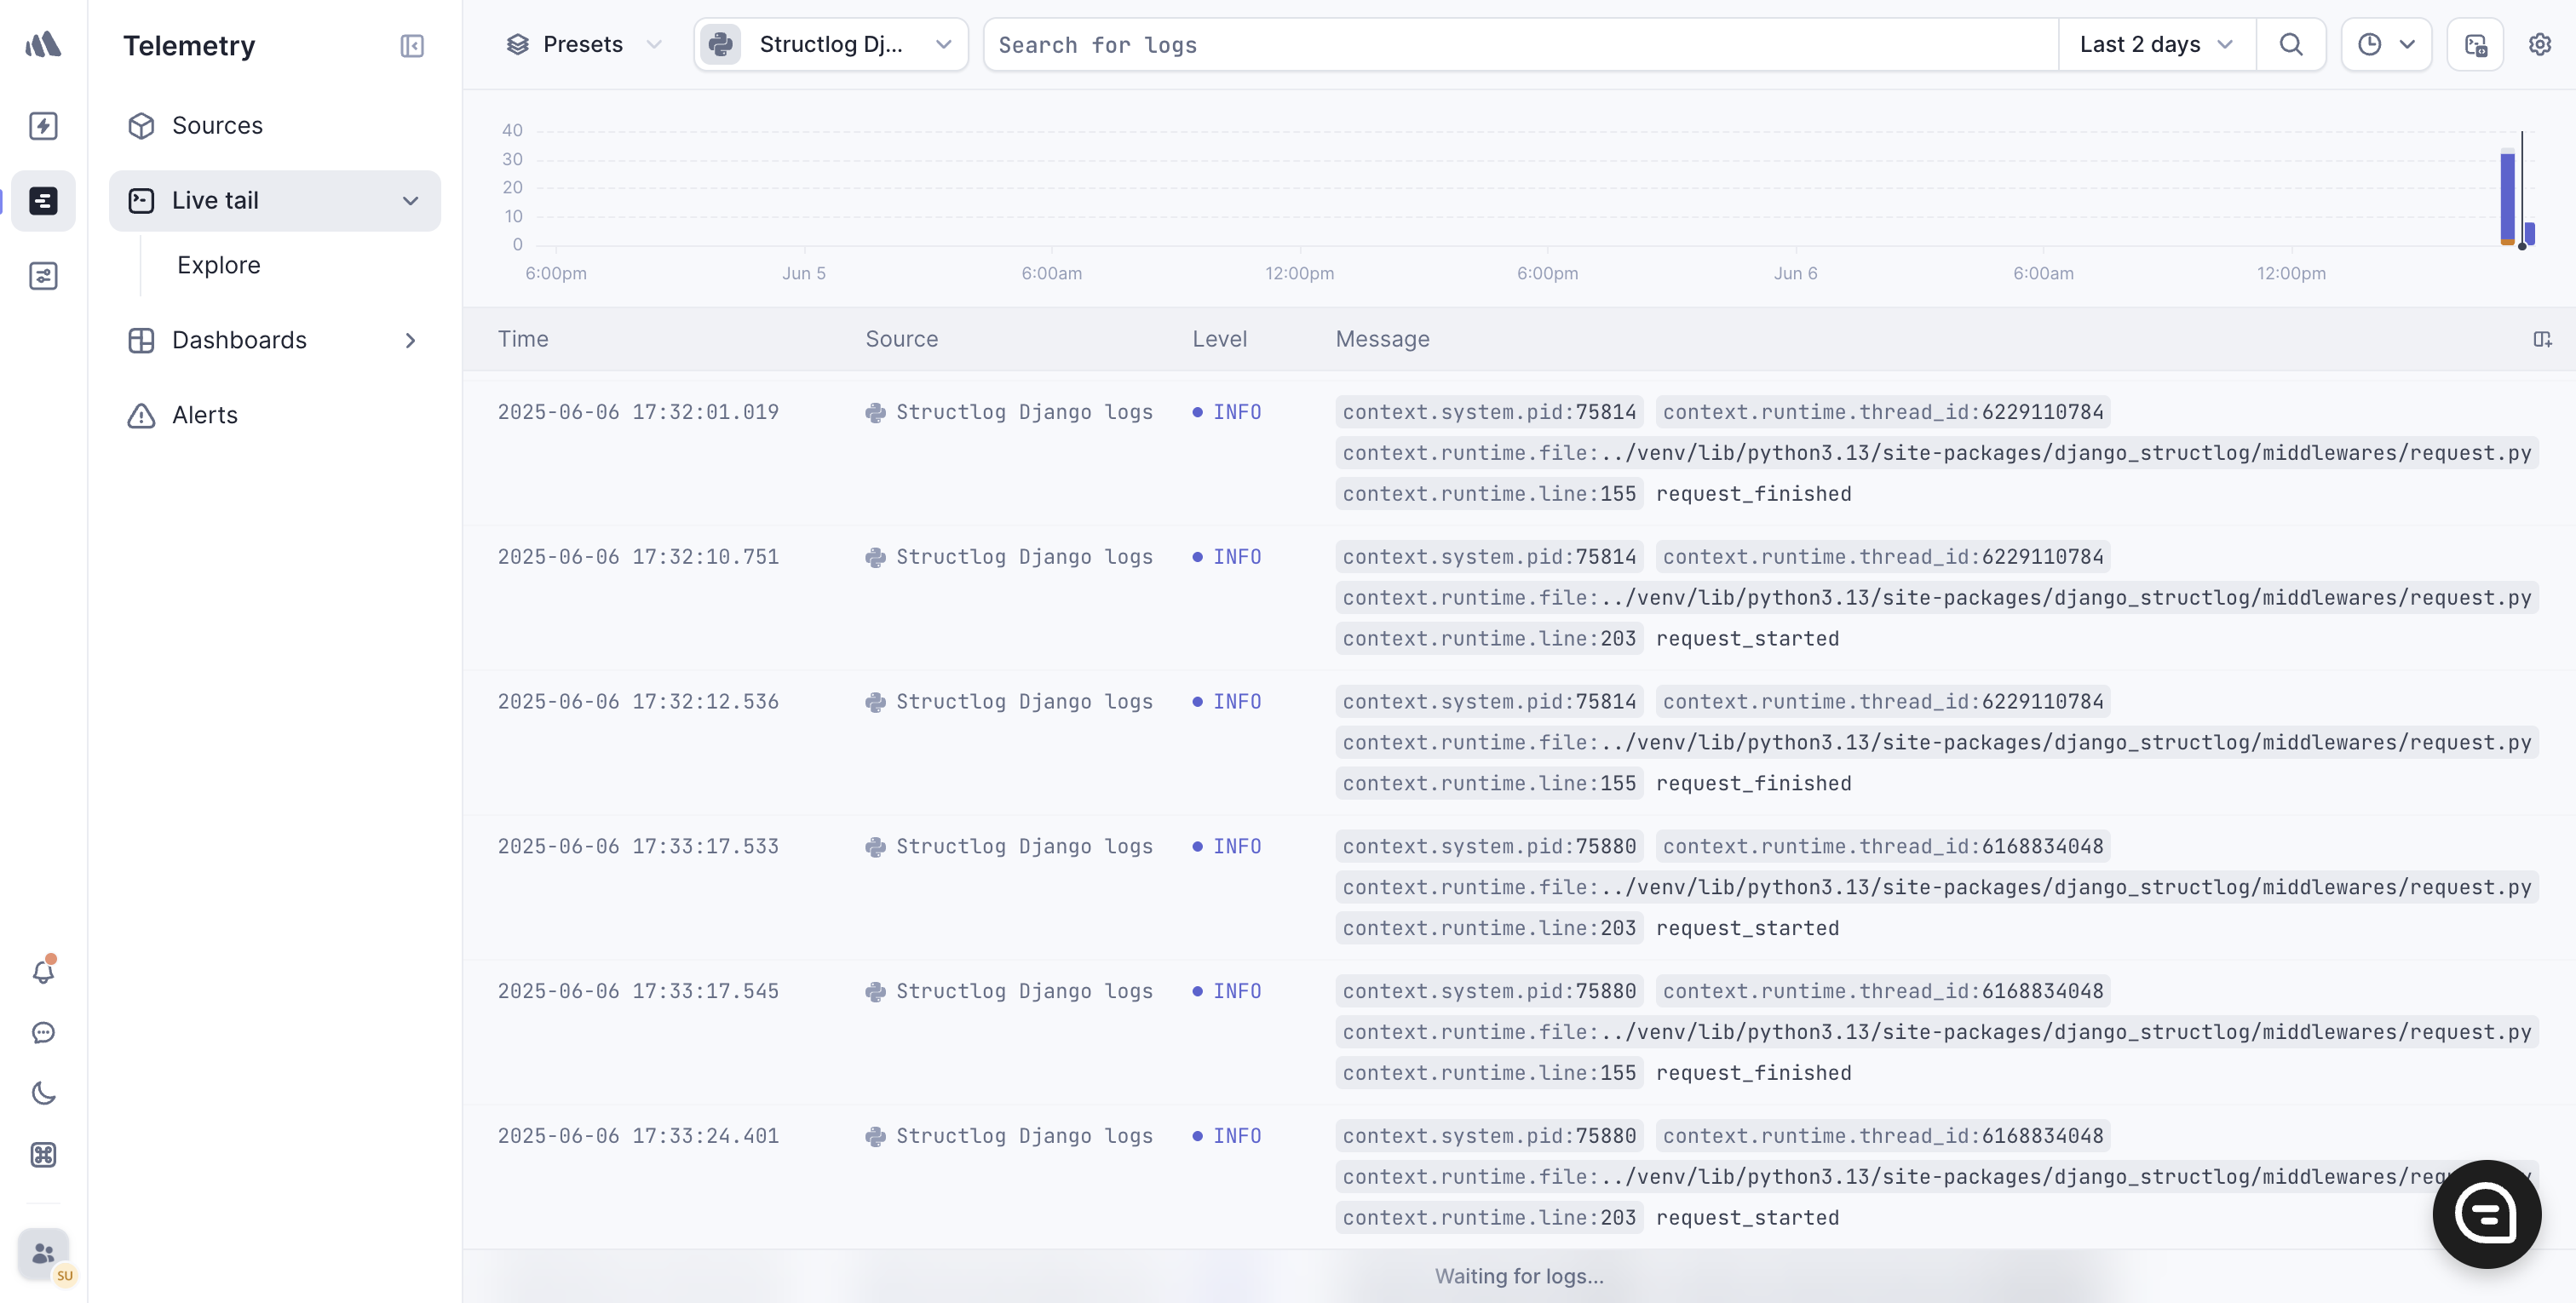The image size is (2576, 1303).
Task: Click the search magnifier button
Action: [2290, 44]
